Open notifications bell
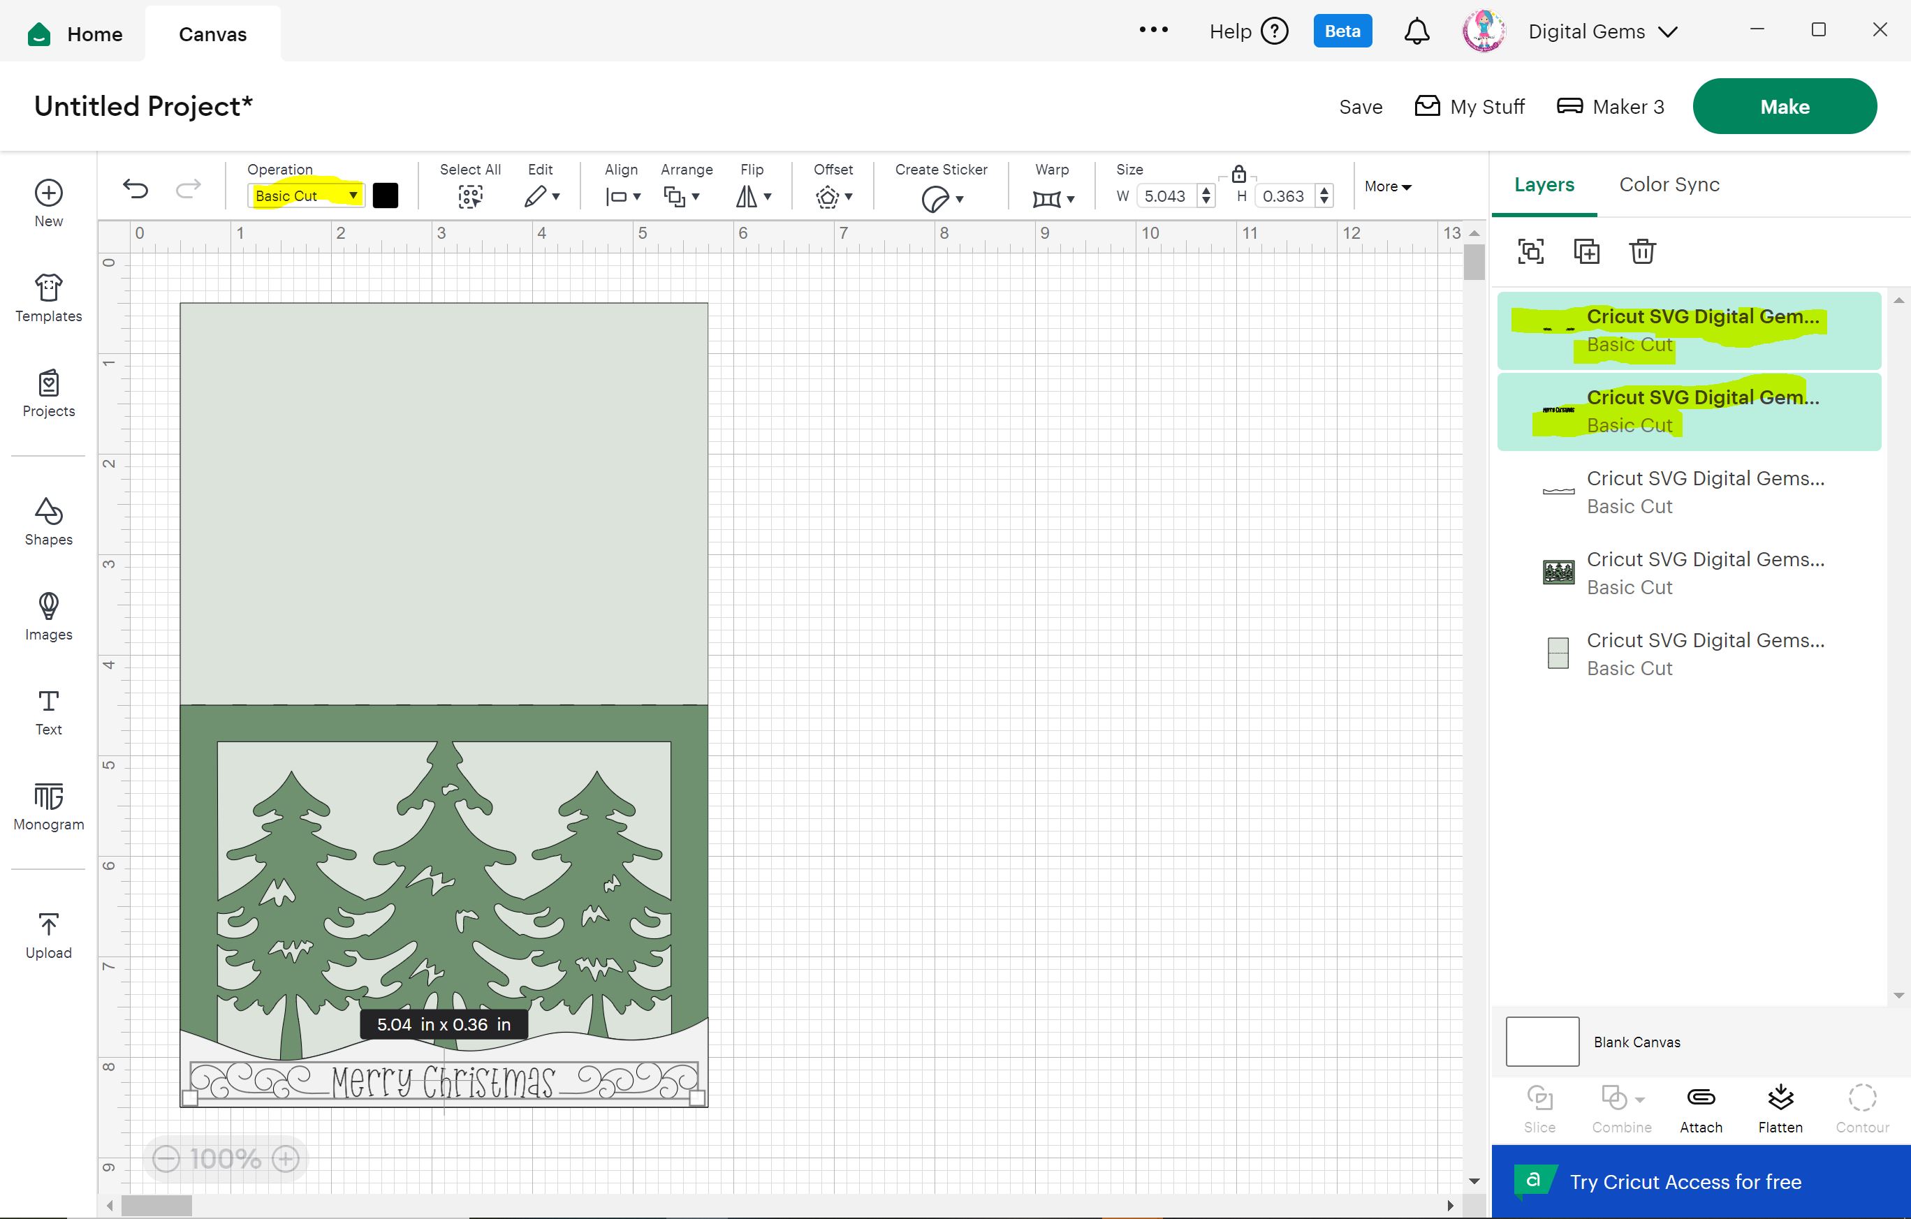This screenshot has height=1219, width=1911. tap(1416, 31)
